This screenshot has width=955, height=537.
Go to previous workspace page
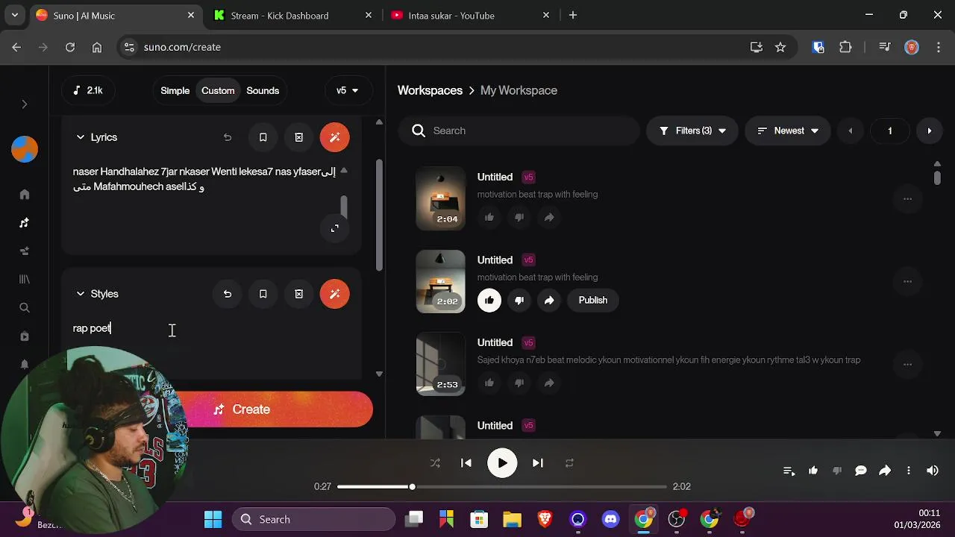point(851,131)
